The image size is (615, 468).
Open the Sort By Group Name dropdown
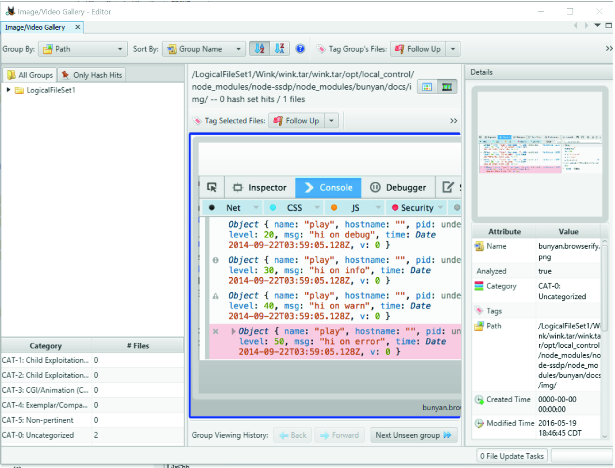(204, 49)
